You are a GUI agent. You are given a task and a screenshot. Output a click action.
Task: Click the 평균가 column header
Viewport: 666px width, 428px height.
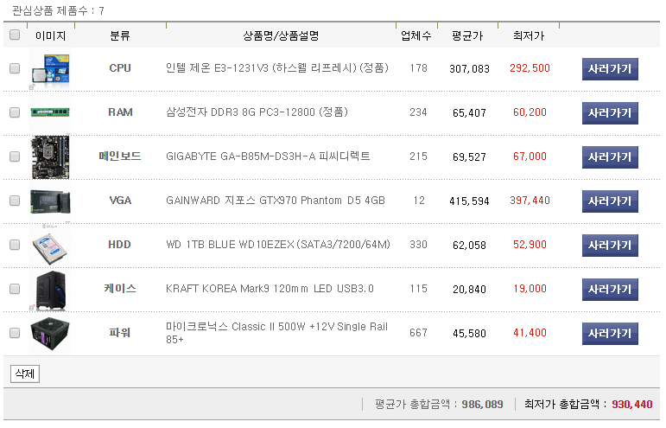tap(467, 36)
